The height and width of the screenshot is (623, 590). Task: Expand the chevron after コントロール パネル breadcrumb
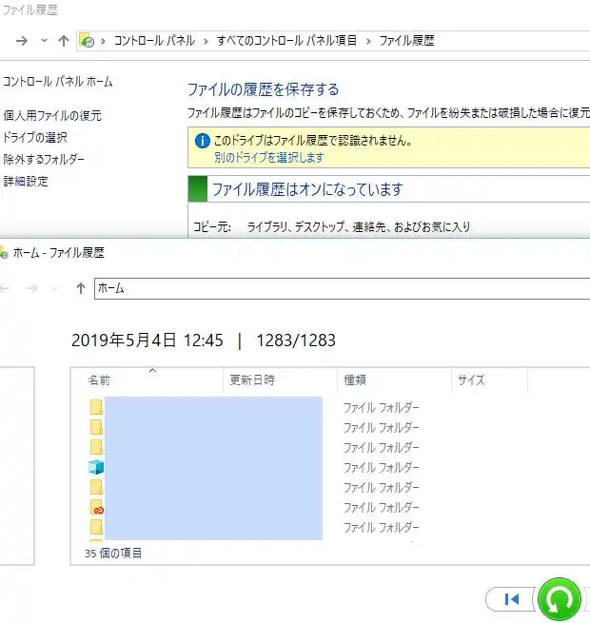coord(206,41)
